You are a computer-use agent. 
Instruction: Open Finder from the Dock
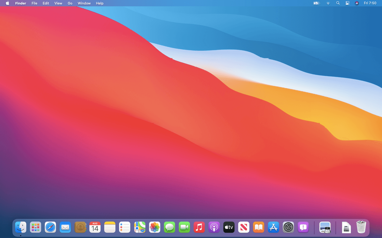[21, 228]
